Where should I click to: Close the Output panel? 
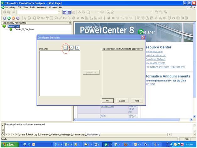coord(3,125)
